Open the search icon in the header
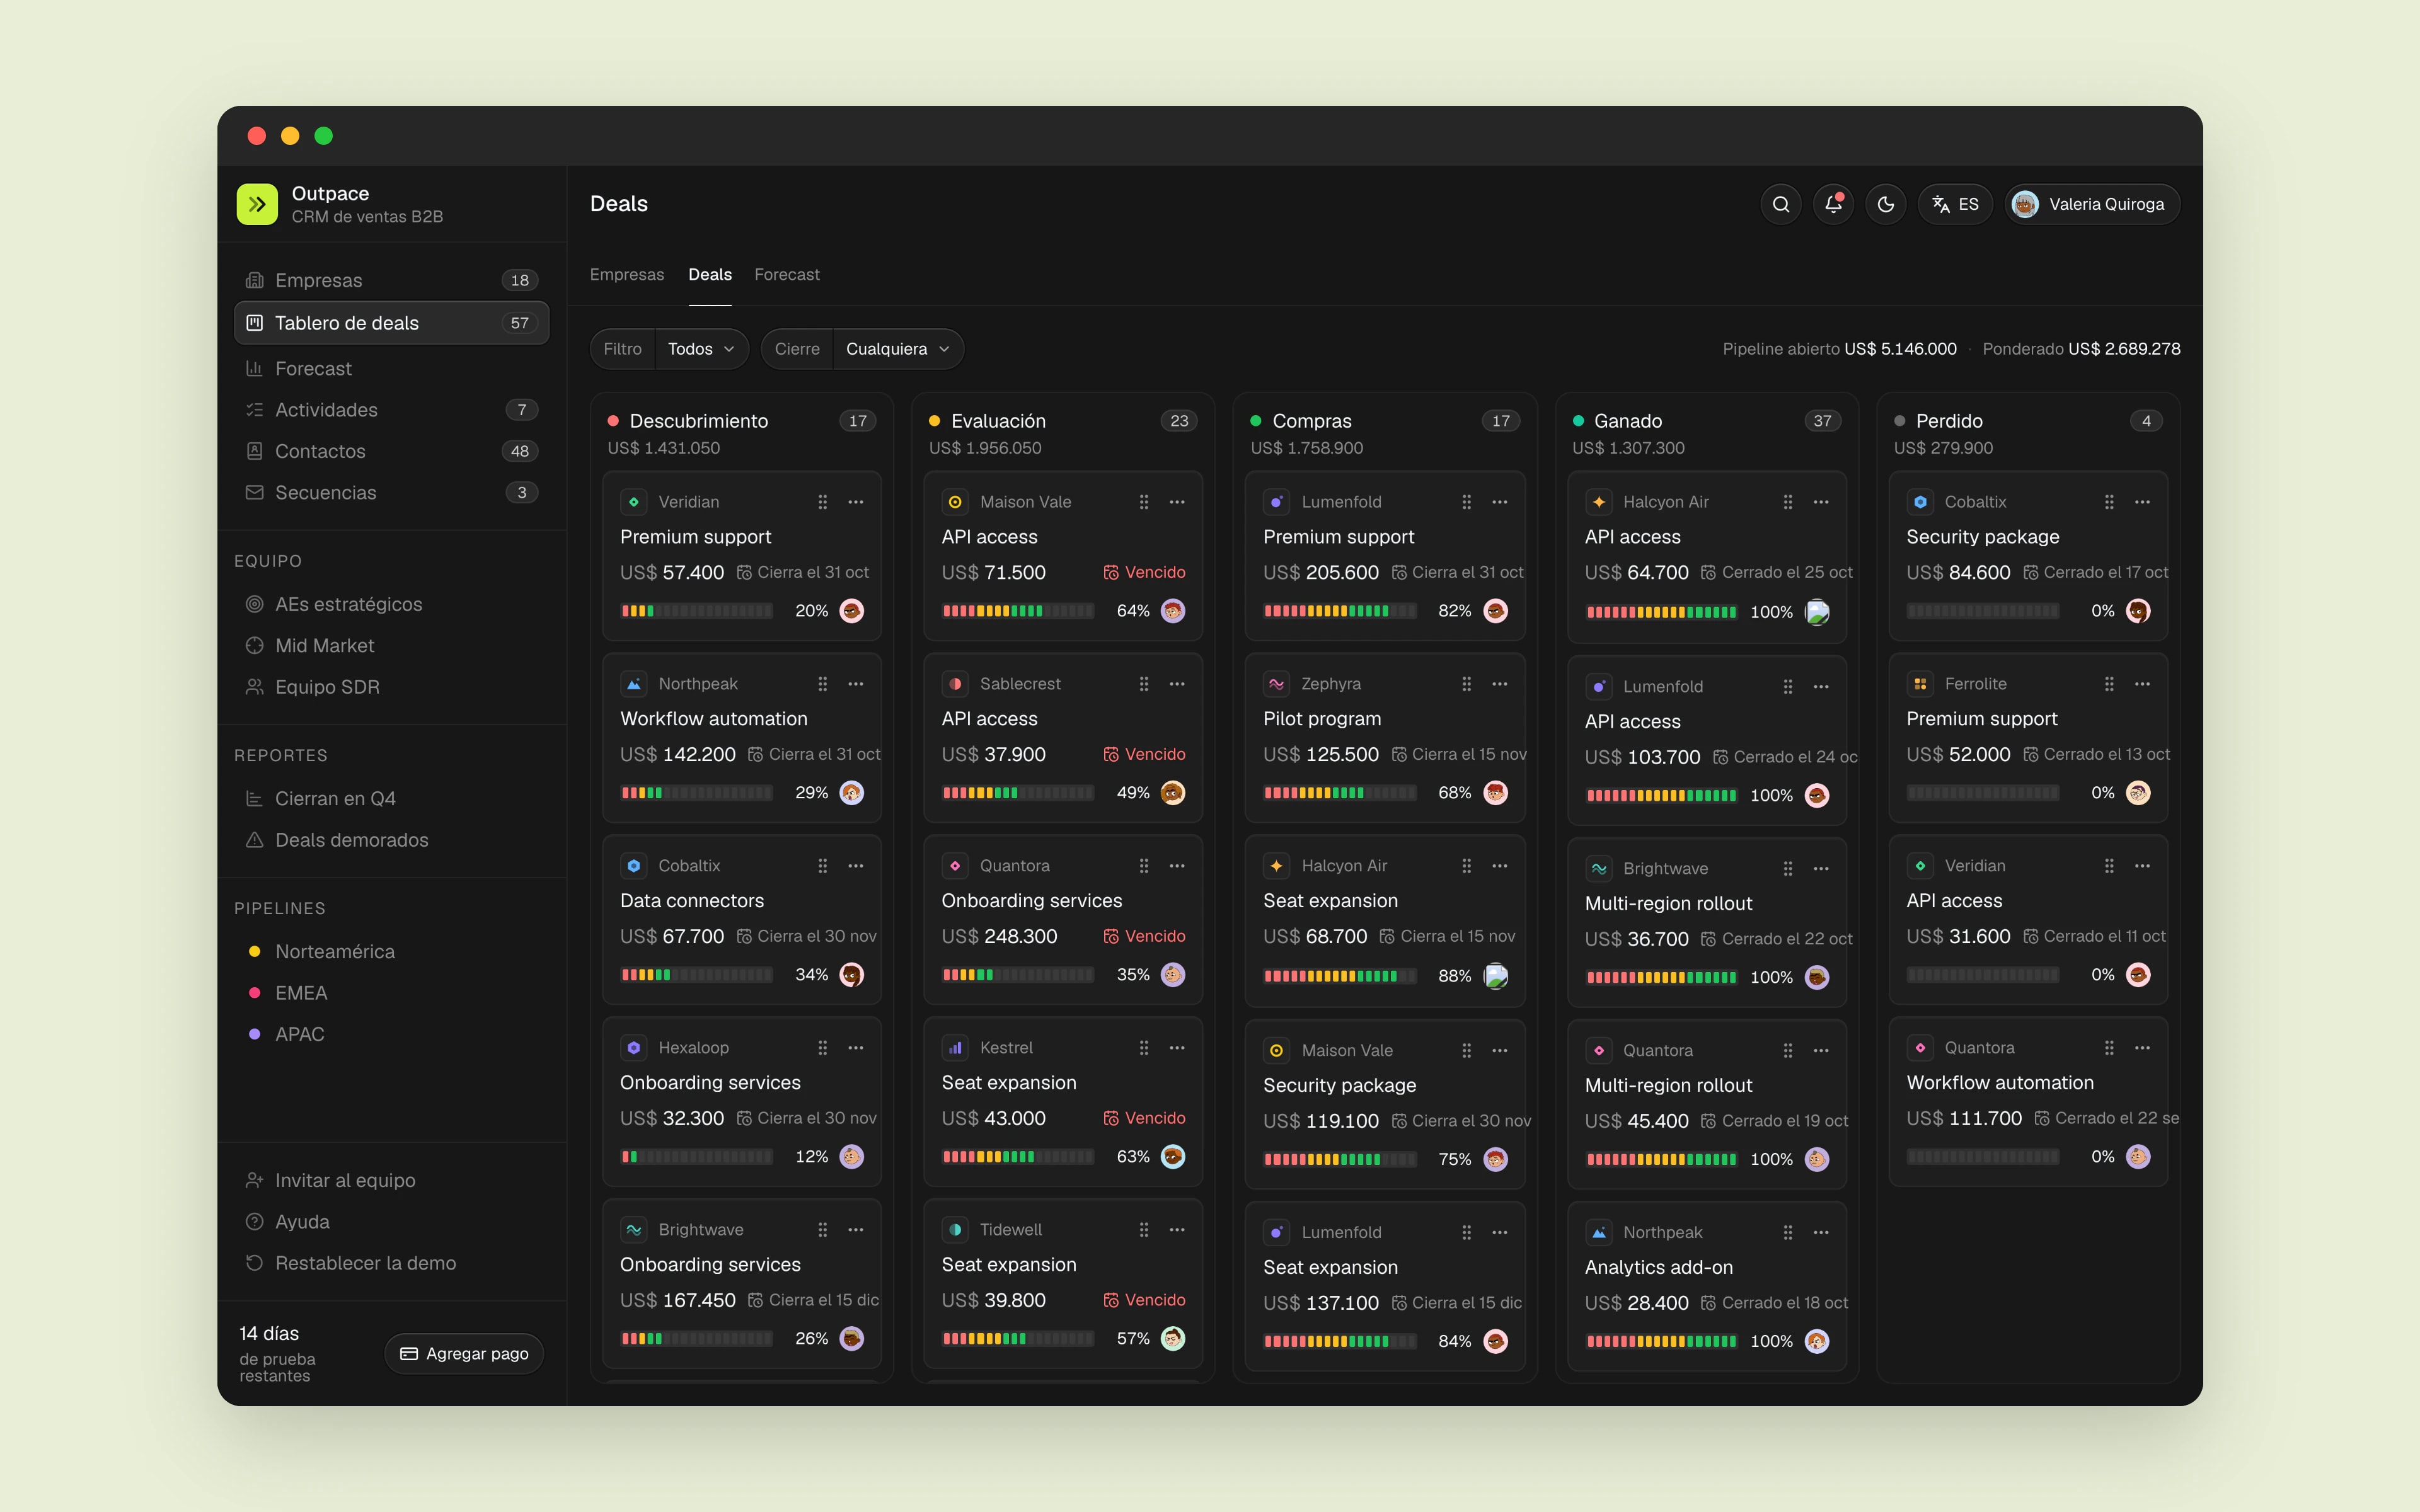The width and height of the screenshot is (2420, 1512). (1781, 204)
